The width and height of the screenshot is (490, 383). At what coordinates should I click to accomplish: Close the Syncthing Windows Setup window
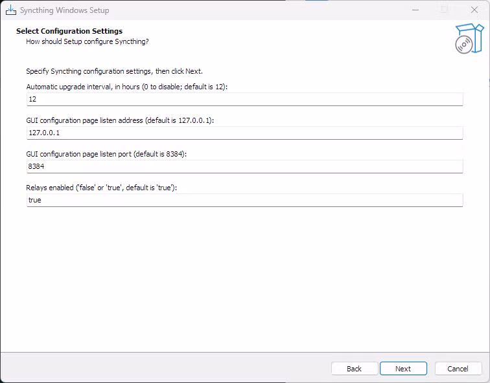(474, 10)
